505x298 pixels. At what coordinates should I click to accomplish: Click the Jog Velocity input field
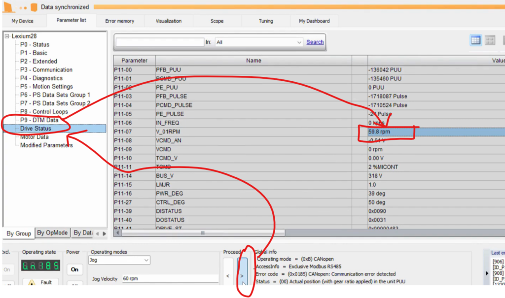point(169,279)
